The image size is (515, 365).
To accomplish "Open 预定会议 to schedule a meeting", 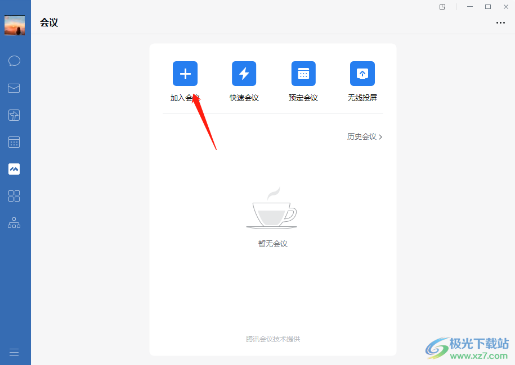I will (x=303, y=74).
